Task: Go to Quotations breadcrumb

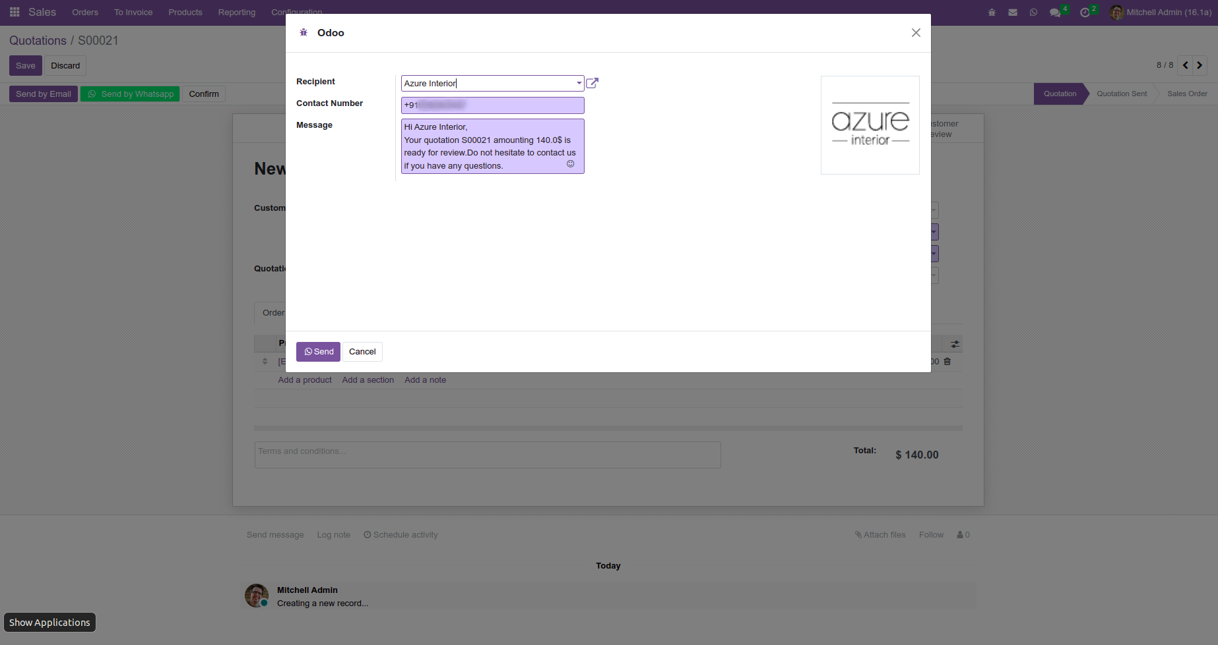Action: [x=38, y=40]
